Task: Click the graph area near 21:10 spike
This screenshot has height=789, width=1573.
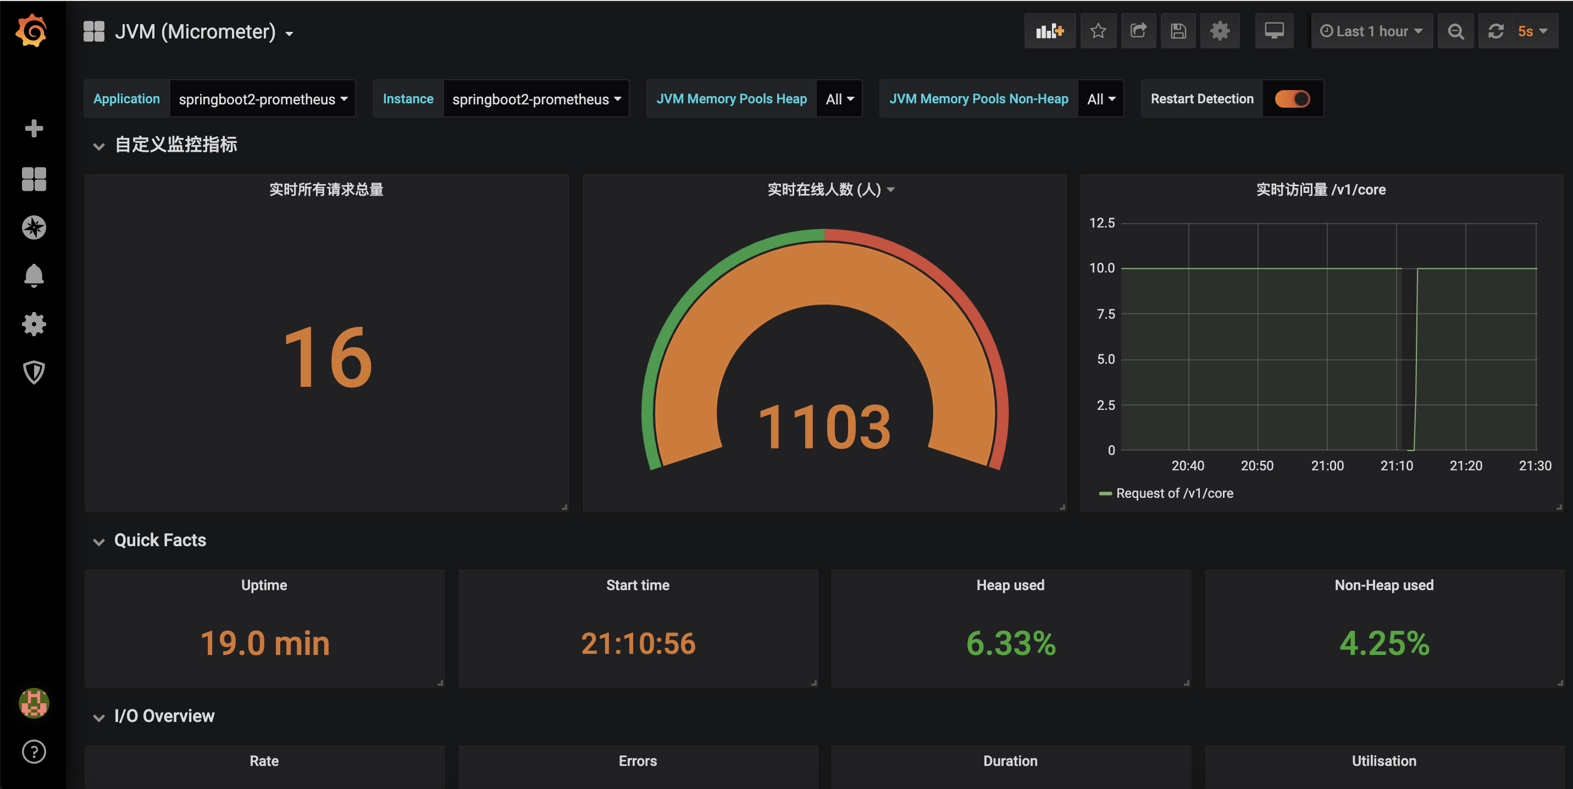Action: pyautogui.click(x=1415, y=360)
